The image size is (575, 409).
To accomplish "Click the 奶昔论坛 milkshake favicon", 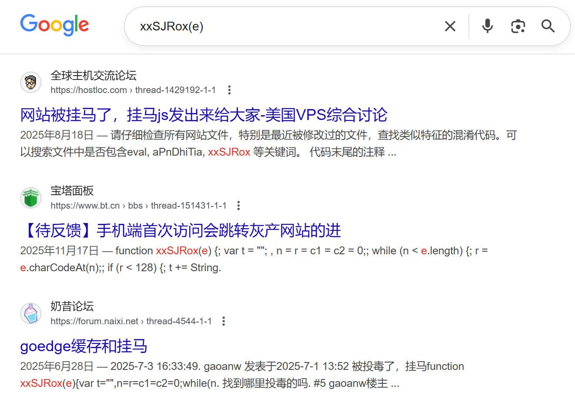I will point(31,314).
